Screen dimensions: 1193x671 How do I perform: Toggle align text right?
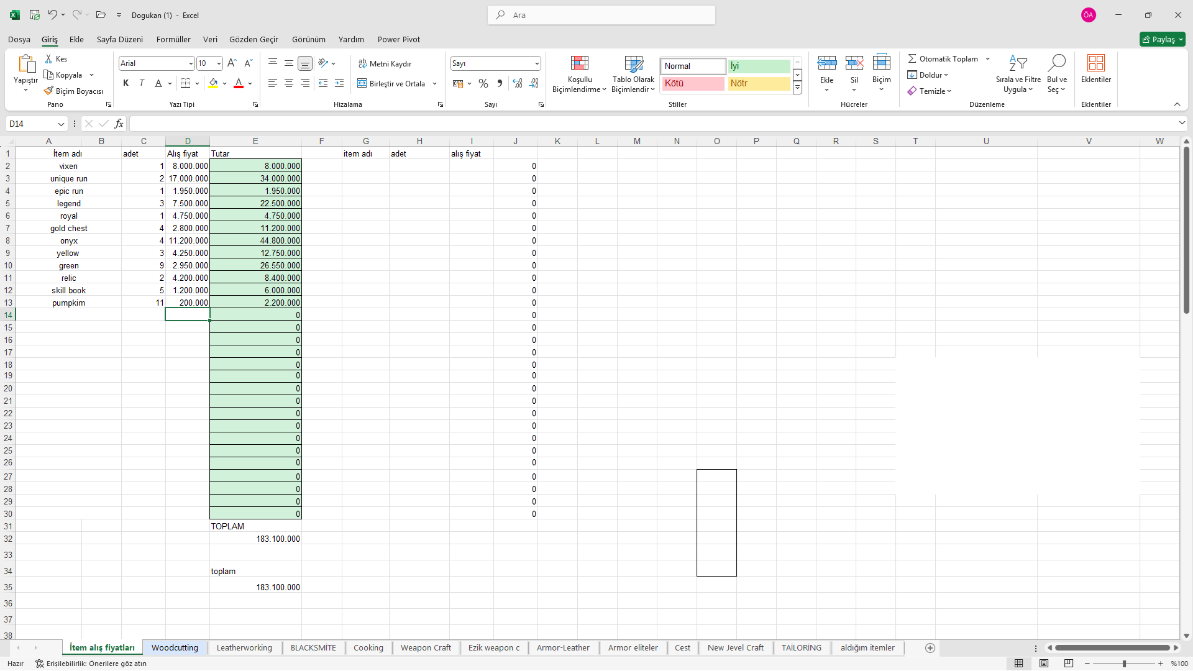(x=305, y=83)
